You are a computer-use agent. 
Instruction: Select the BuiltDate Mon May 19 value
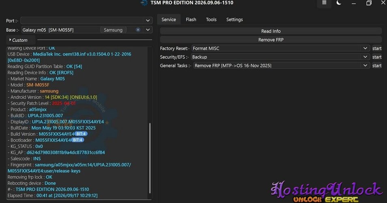pyautogui.click(x=63, y=127)
